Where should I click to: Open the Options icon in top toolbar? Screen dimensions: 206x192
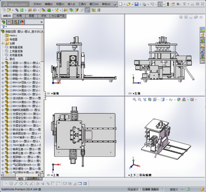coord(173,4)
